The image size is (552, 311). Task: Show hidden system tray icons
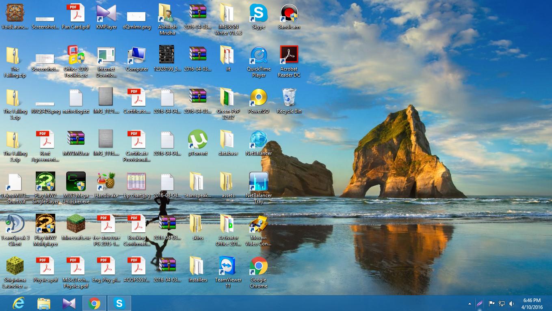pos(470,303)
